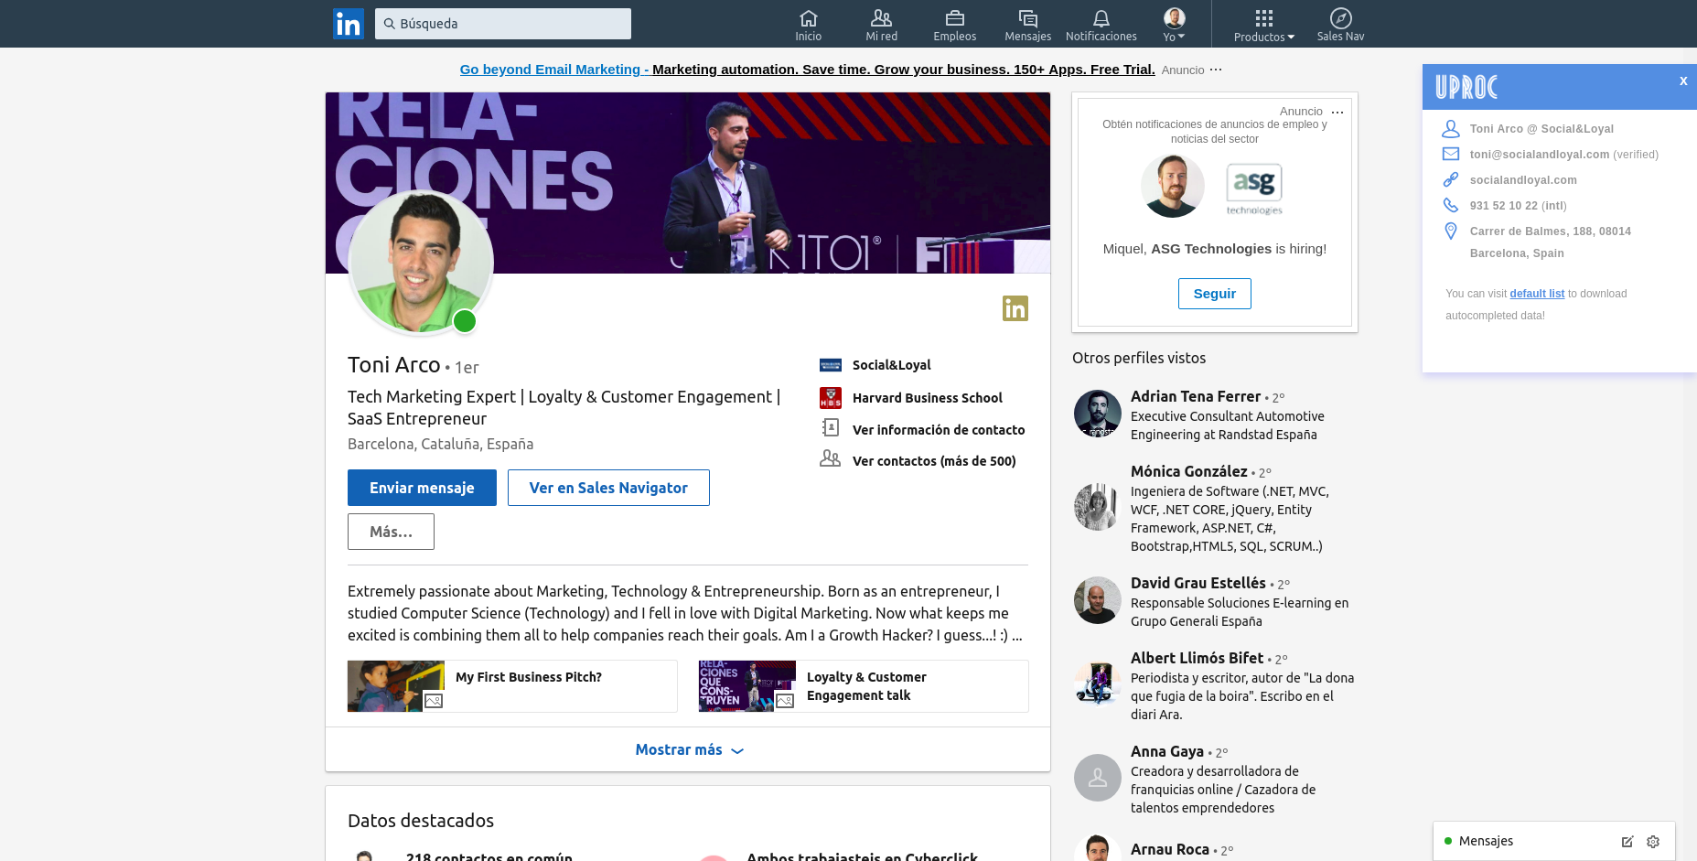The image size is (1697, 861).
Task: Open Loyalty & Customer Engagement talk thumbnail
Action: coord(747,686)
